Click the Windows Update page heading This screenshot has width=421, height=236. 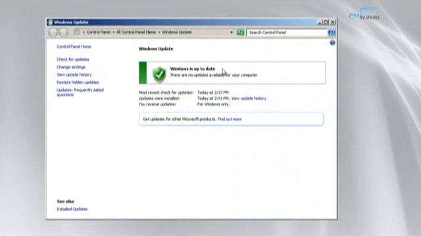click(156, 49)
